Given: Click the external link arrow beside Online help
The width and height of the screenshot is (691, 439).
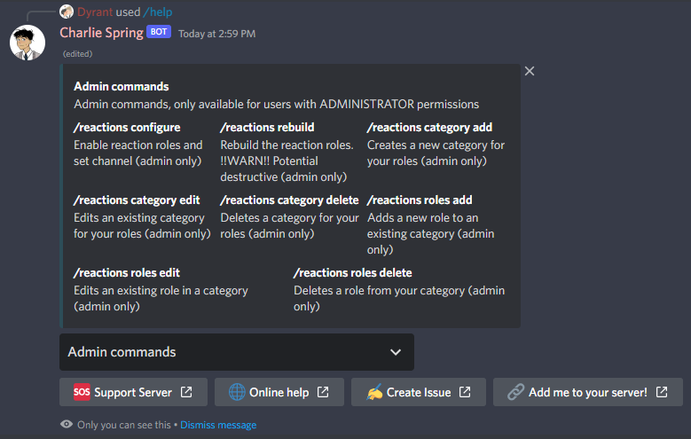Looking at the screenshot, I should (323, 392).
